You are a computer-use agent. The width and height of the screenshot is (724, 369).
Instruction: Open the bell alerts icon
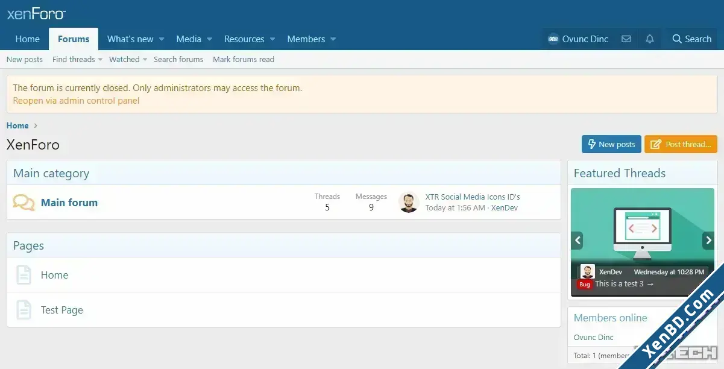[649, 39]
